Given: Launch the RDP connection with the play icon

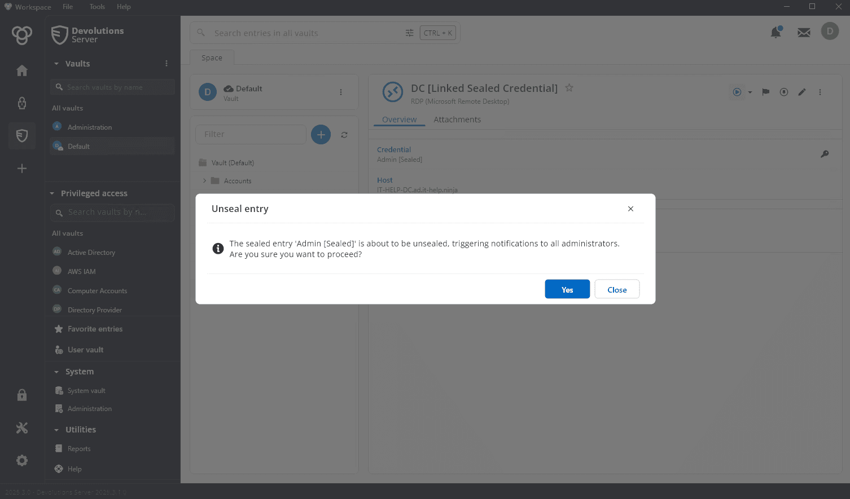Looking at the screenshot, I should pyautogui.click(x=737, y=91).
